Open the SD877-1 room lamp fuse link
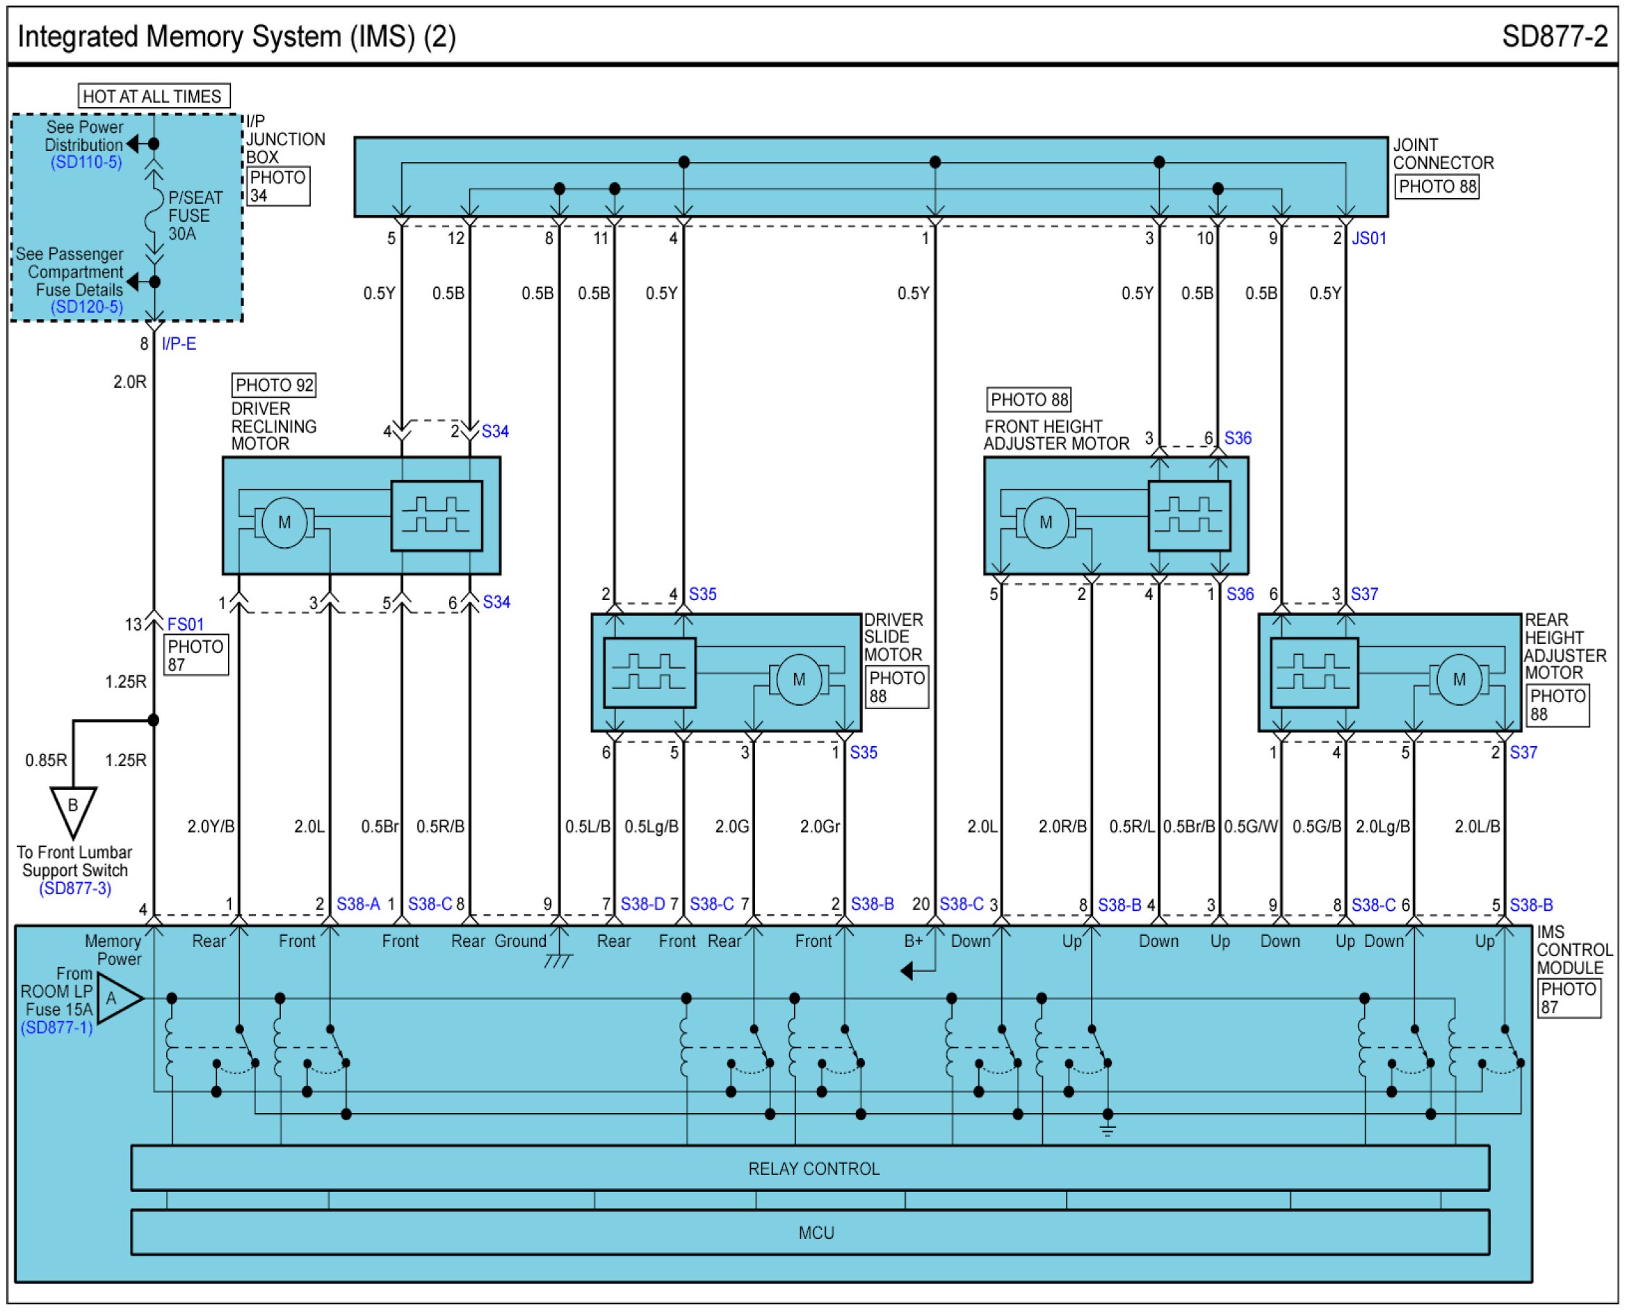The image size is (1627, 1312). 57,1028
